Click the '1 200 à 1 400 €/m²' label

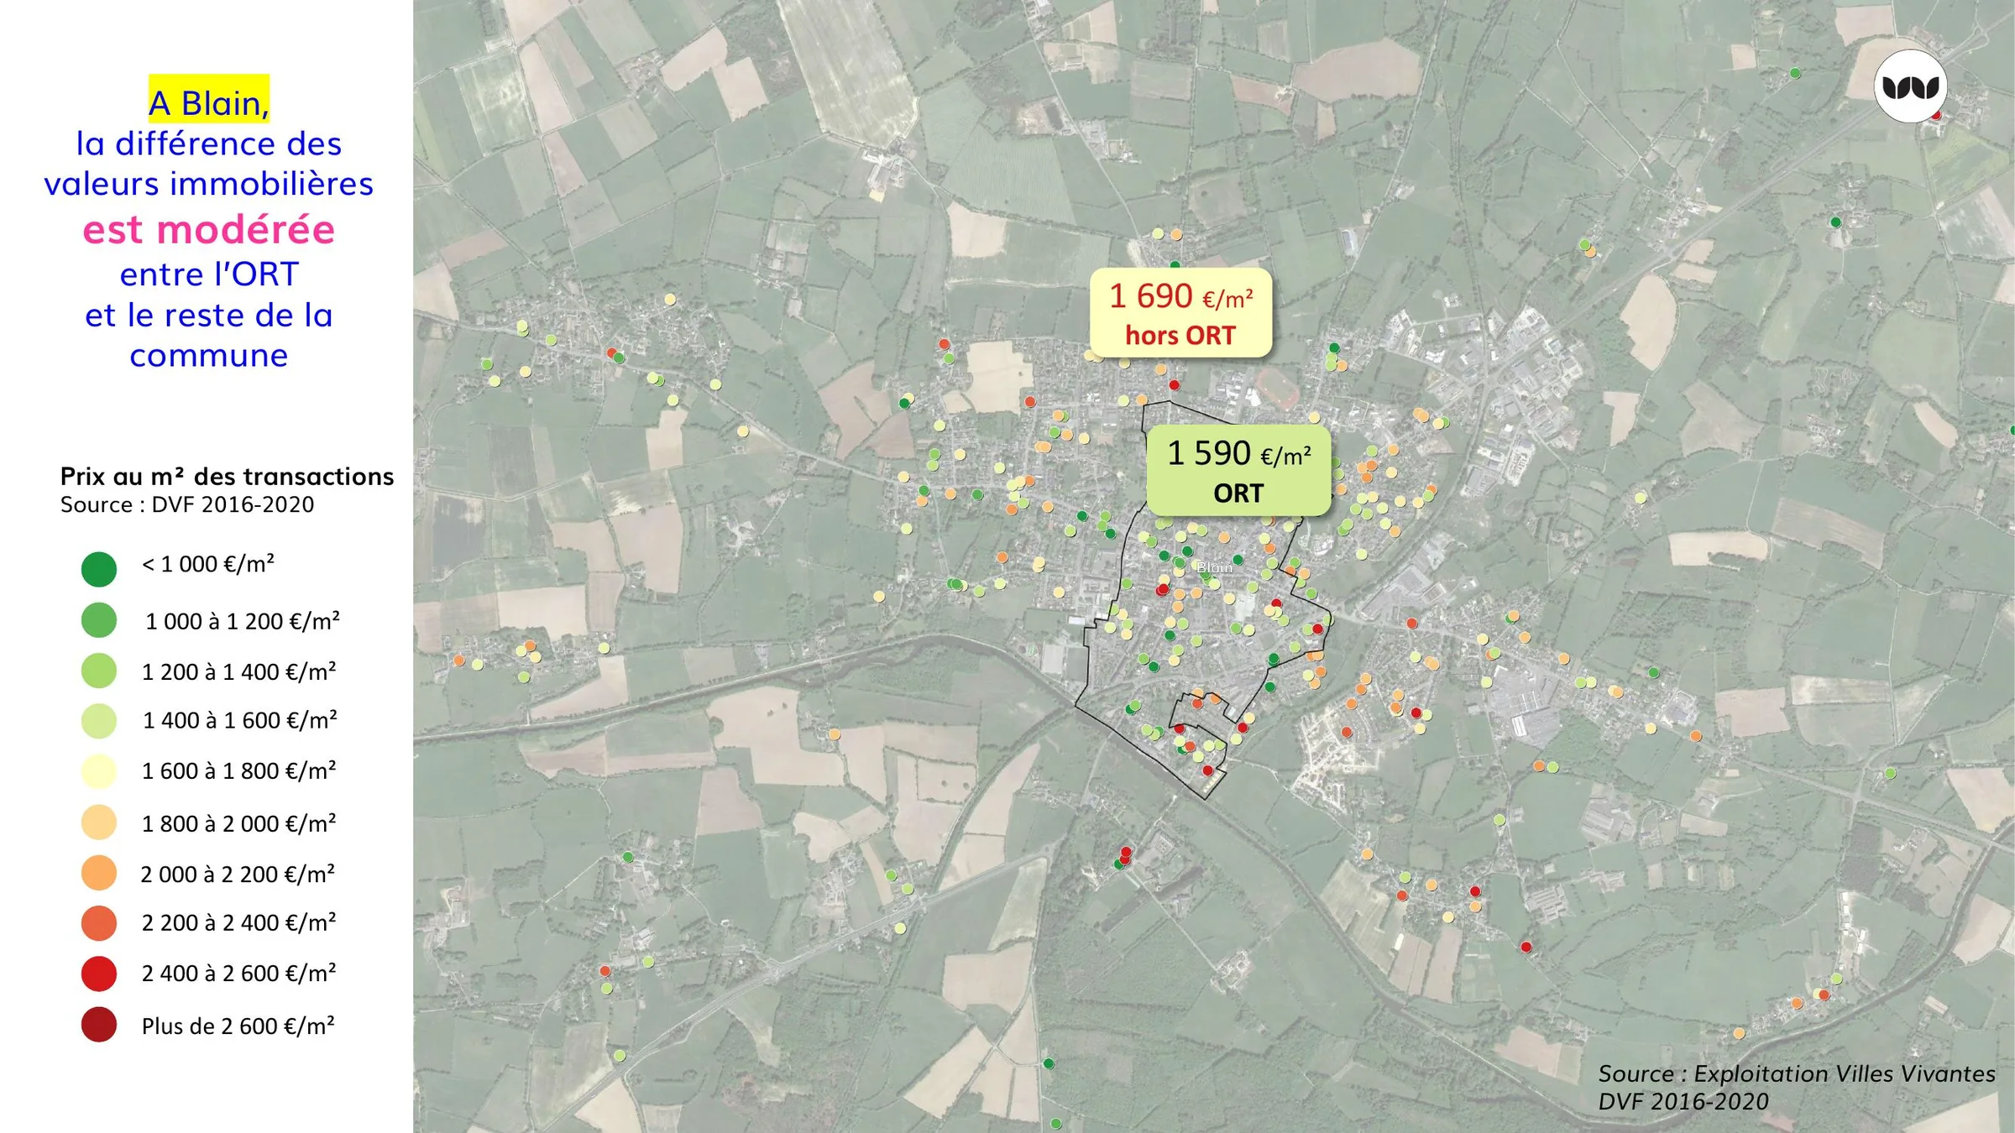click(x=239, y=671)
